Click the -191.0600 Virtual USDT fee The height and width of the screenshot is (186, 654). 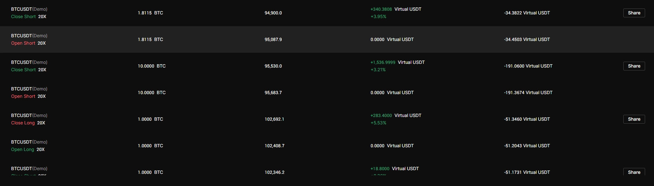point(528,66)
